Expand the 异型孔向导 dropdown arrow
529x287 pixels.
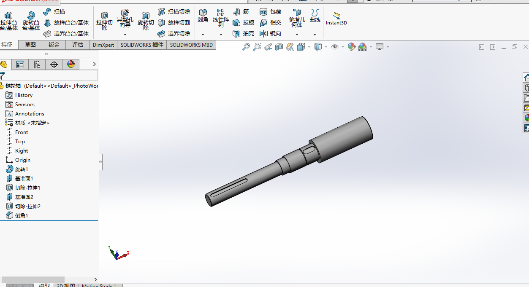[125, 35]
